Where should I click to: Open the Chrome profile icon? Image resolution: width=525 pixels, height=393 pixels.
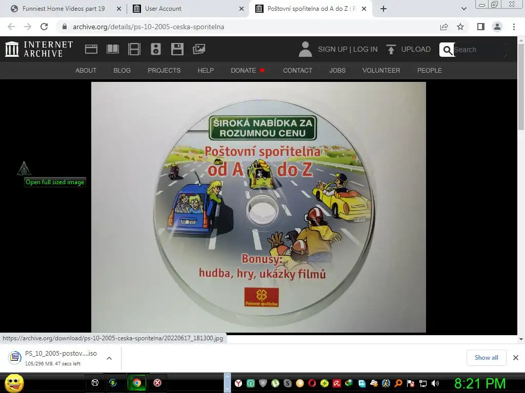[x=497, y=27]
